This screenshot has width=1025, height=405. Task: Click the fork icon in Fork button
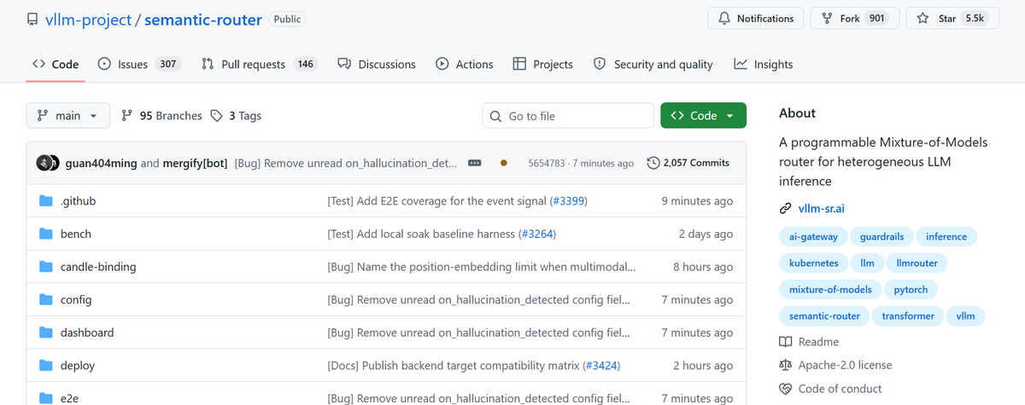(827, 18)
